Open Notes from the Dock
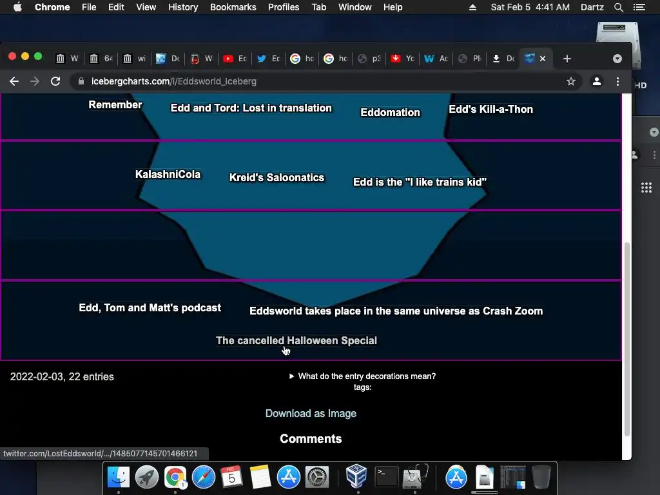 pos(260,478)
